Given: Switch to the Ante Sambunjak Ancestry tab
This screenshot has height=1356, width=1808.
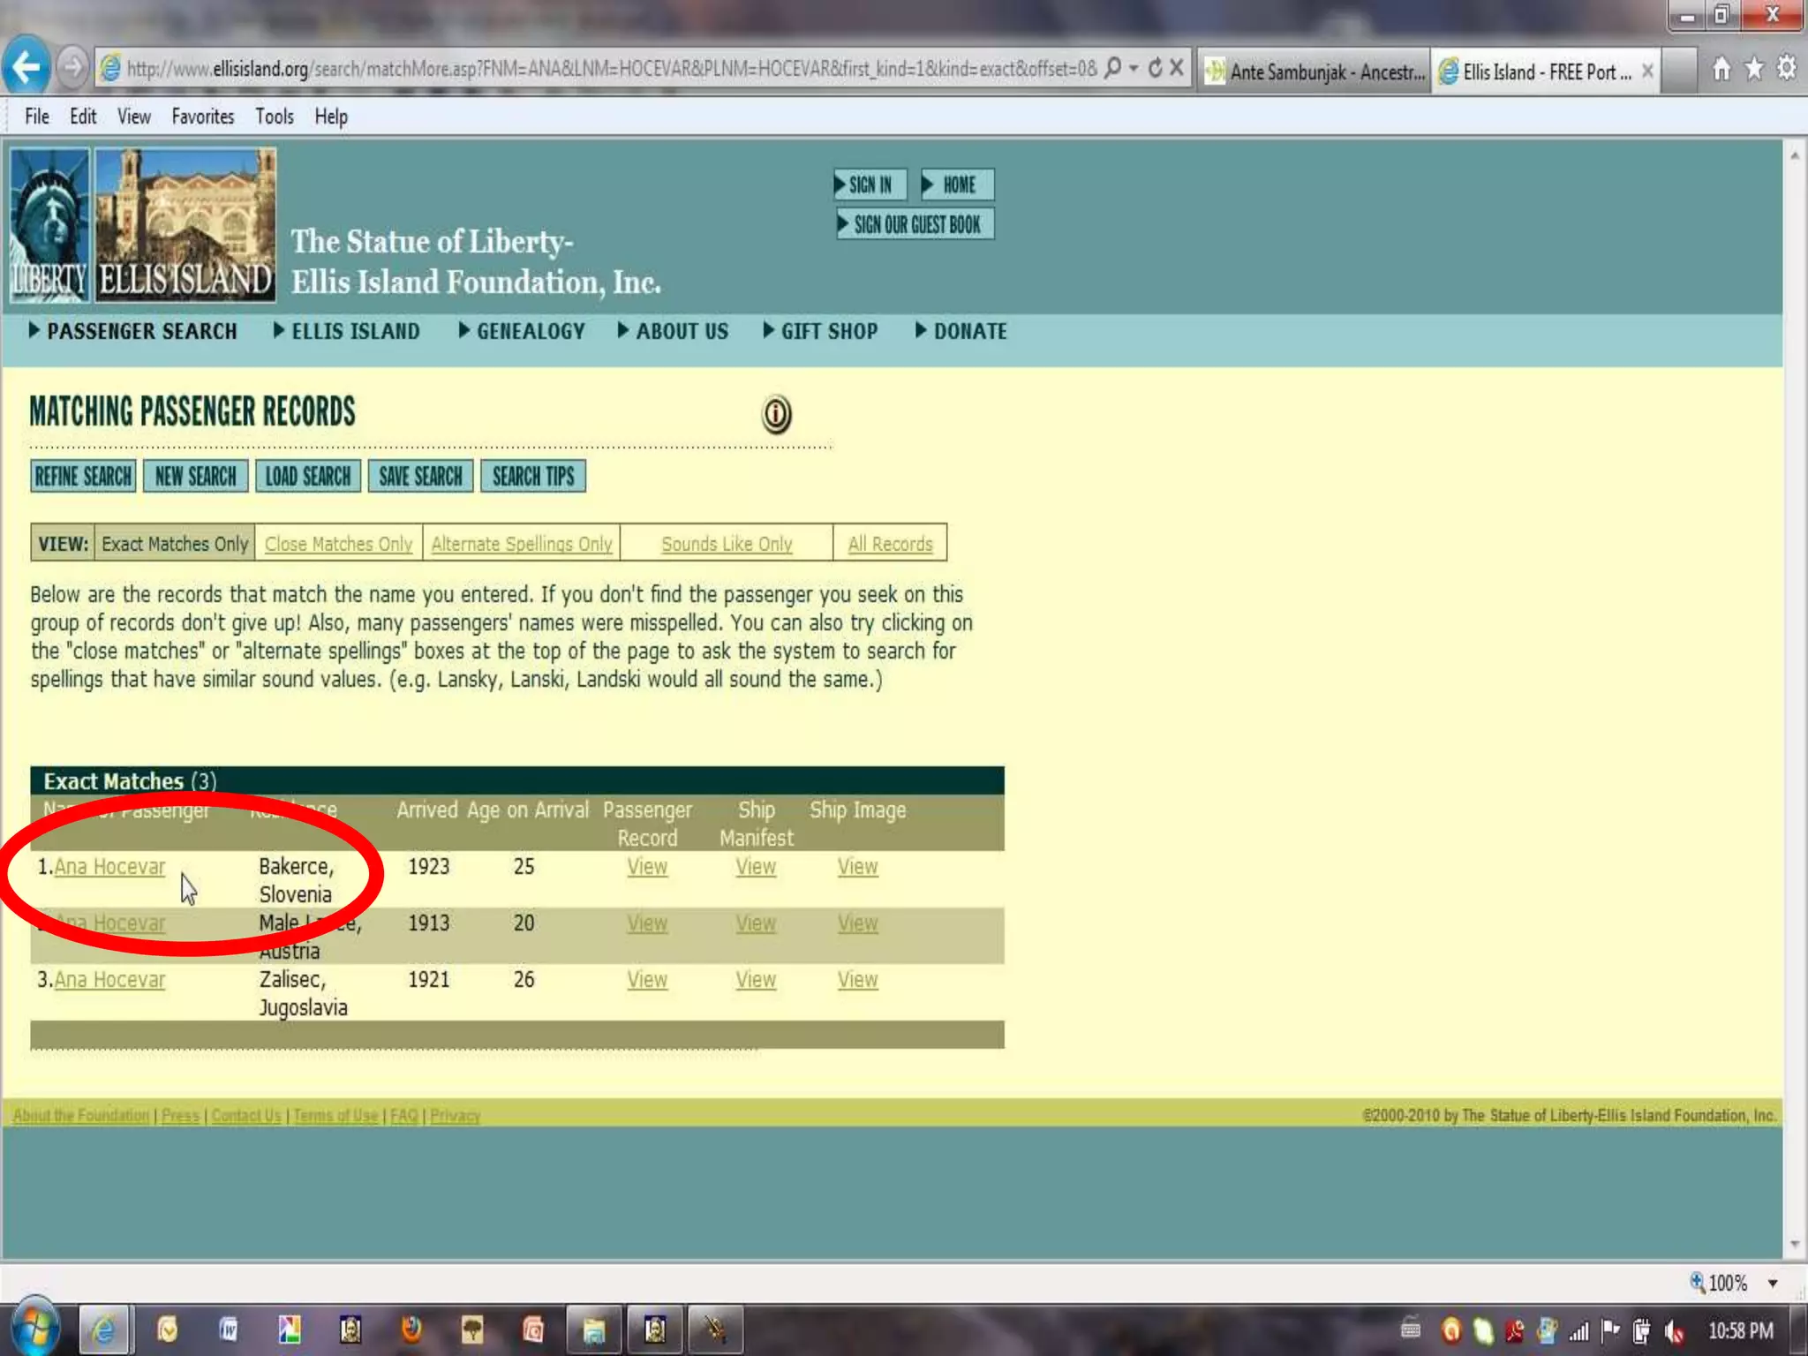Looking at the screenshot, I should 1315,72.
